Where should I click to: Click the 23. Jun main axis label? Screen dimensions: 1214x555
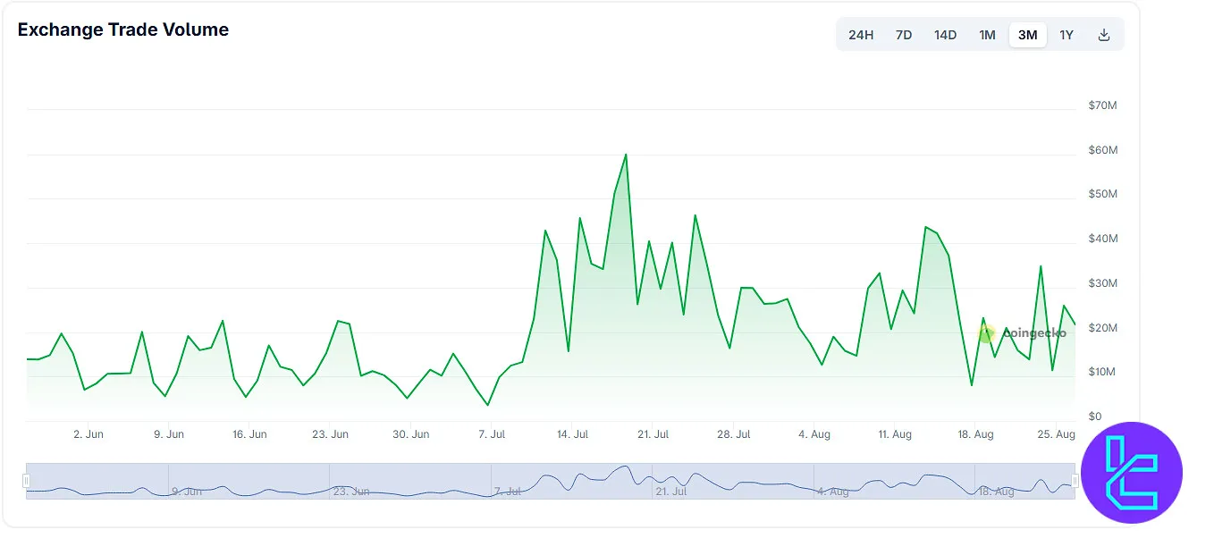click(x=331, y=434)
